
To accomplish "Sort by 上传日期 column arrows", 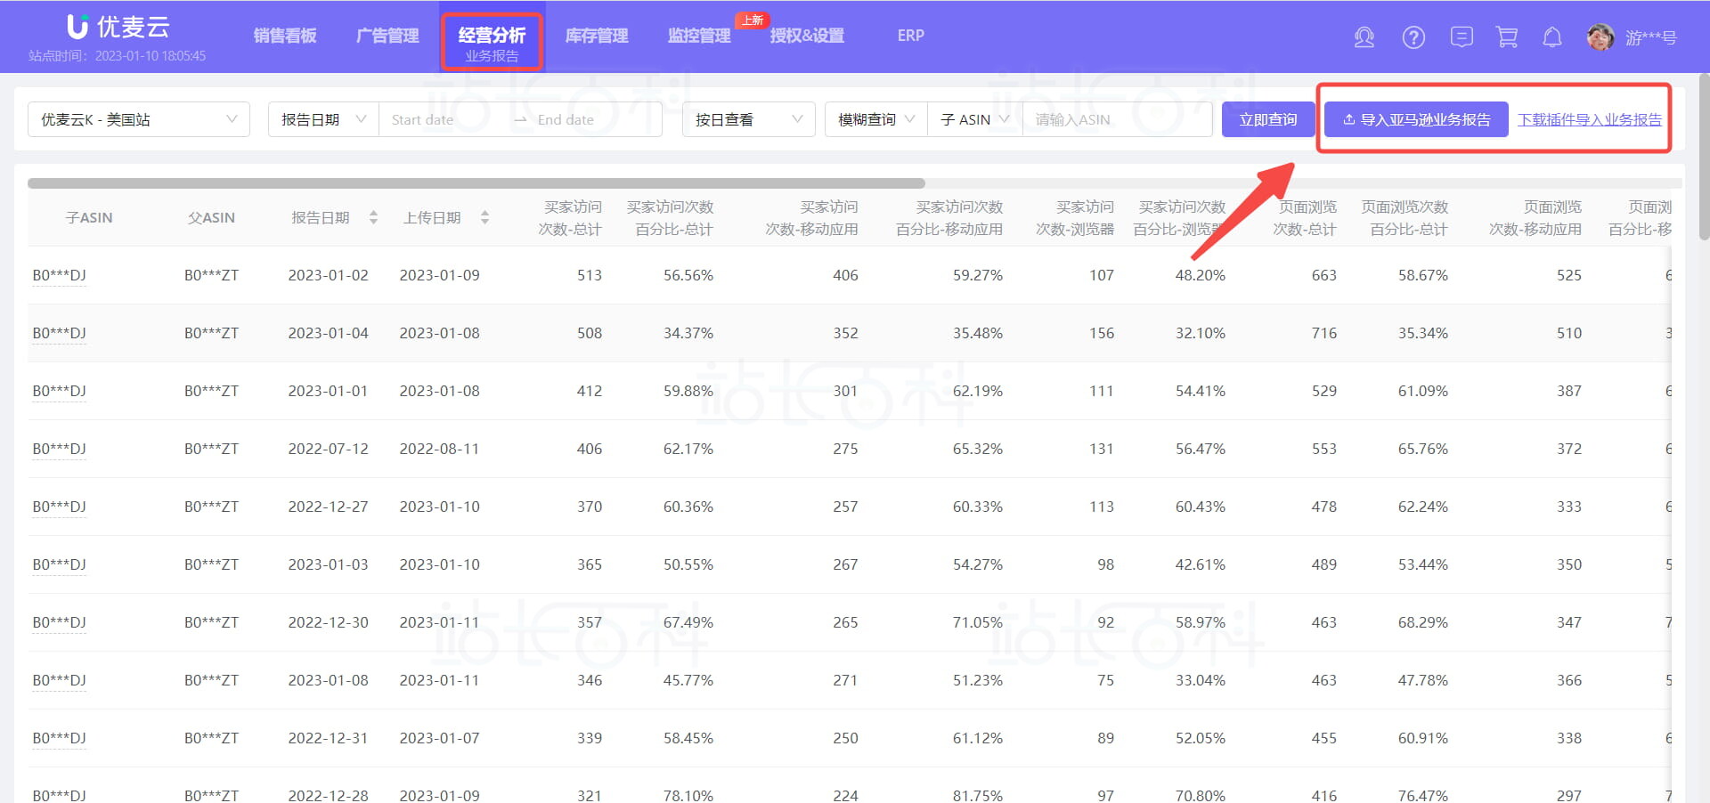I will 484,217.
